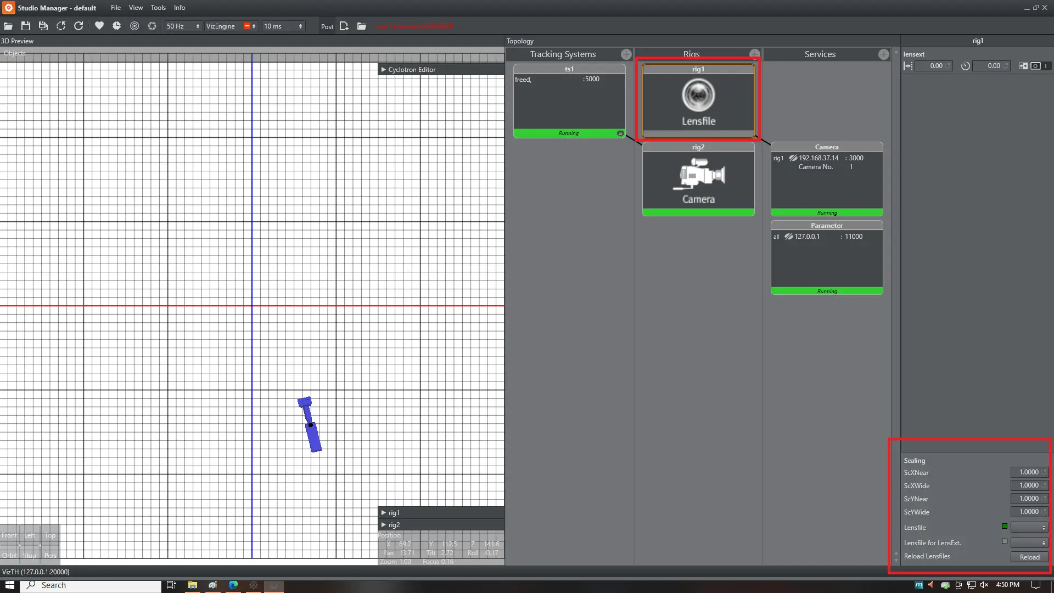Click the new Post file icon
The width and height of the screenshot is (1054, 593).
(x=344, y=26)
